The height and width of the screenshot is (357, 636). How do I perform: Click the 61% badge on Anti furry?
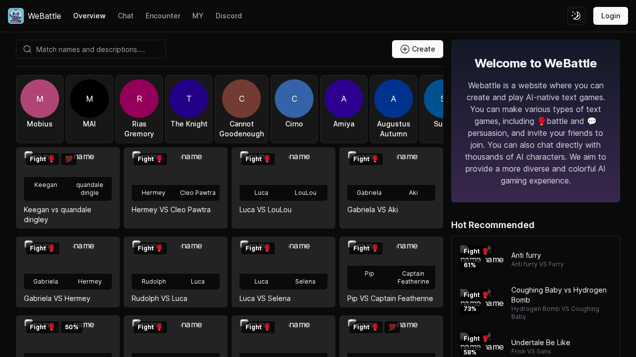[470, 265]
